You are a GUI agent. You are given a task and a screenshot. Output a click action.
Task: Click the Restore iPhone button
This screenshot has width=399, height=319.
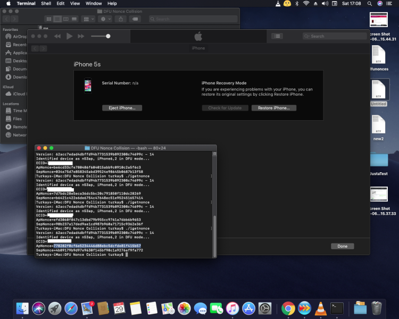(274, 108)
